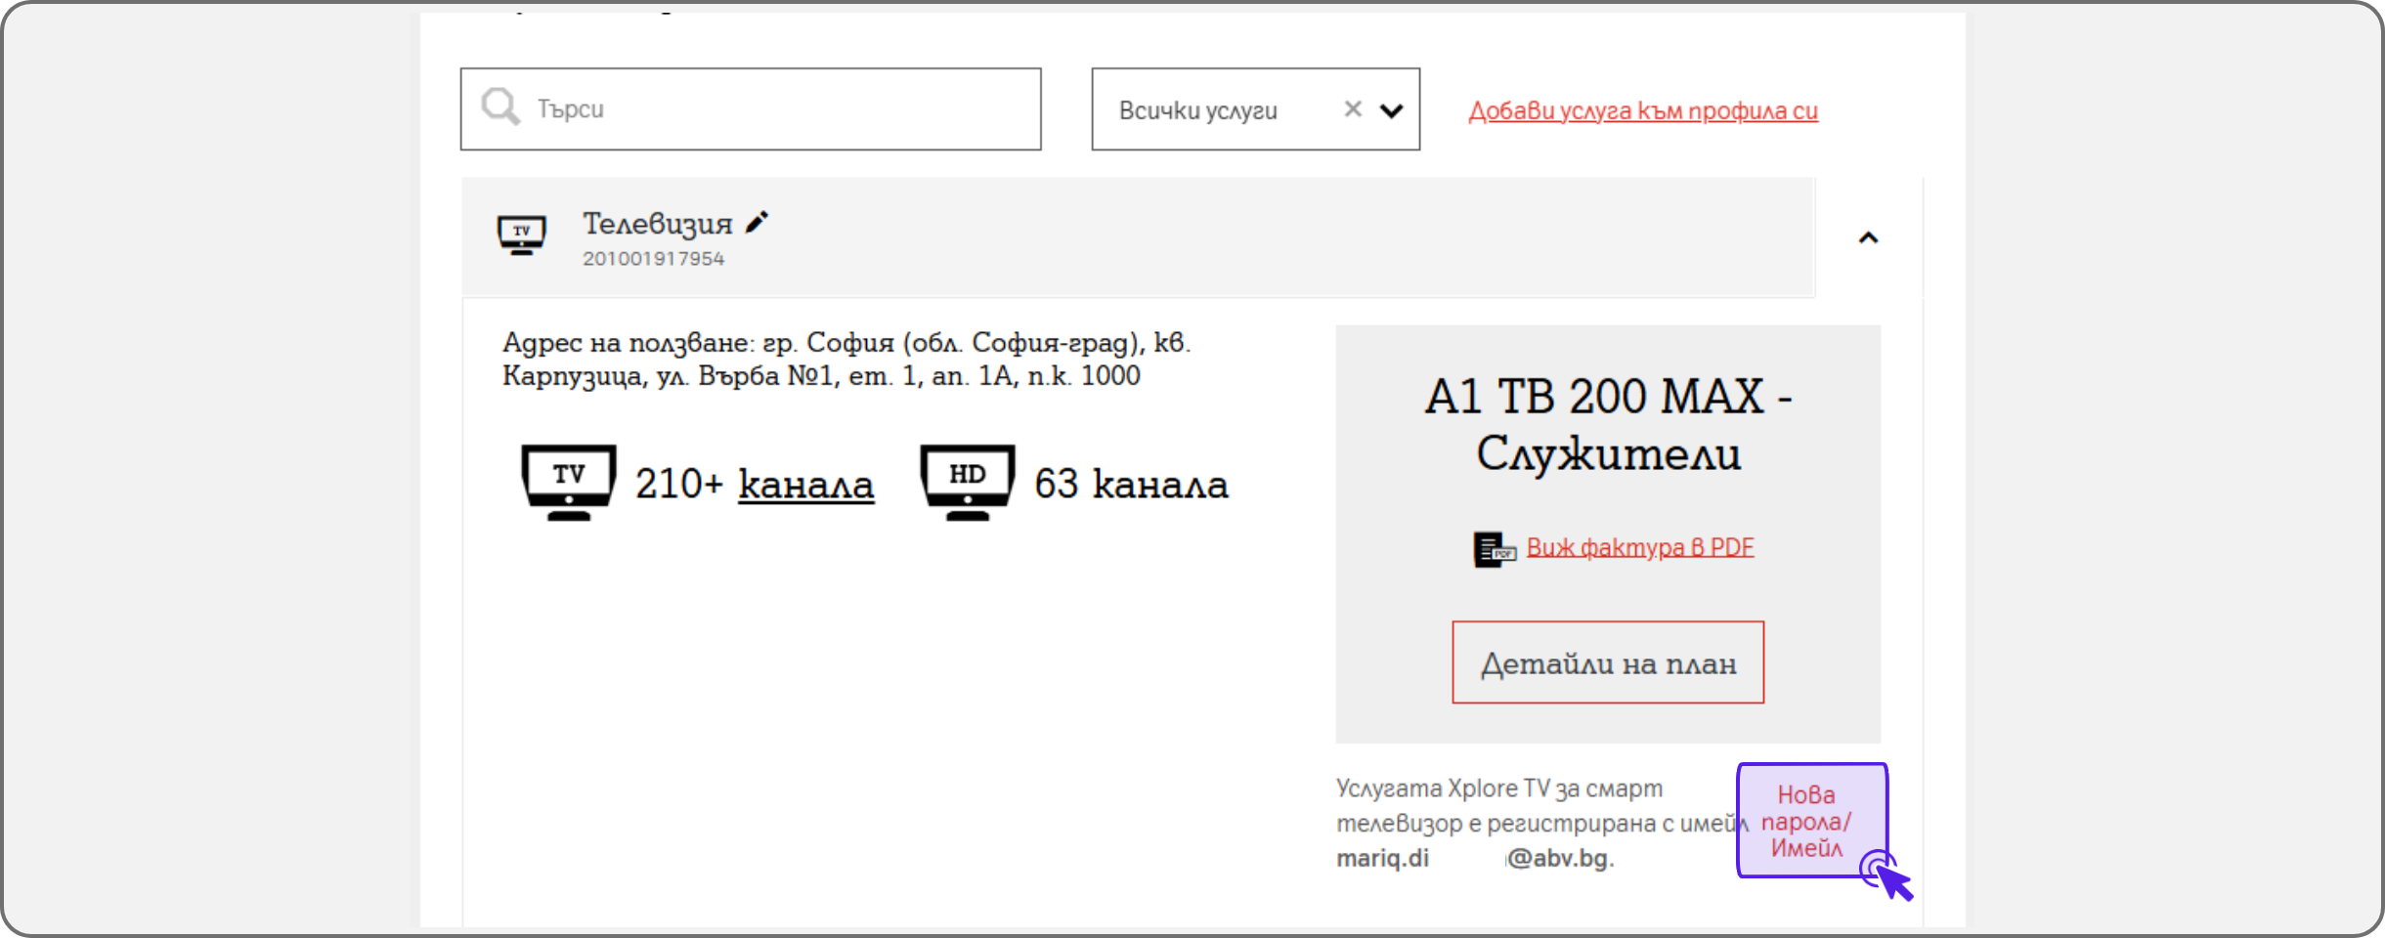Click the search magnifier icon

pyautogui.click(x=500, y=107)
